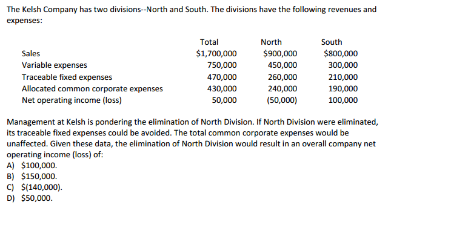Image resolution: width=468 pixels, height=245 pixels.
Task: Select 'Allocated common corporate expenses' row label
Action: click(x=92, y=89)
